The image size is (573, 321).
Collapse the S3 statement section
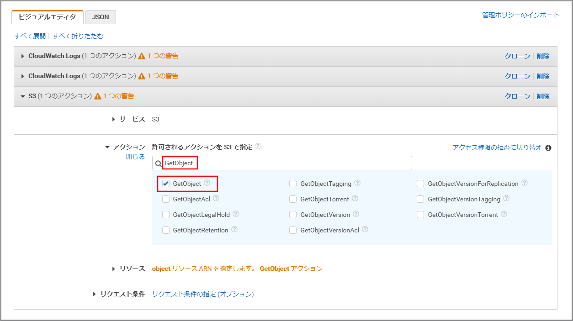(23, 96)
